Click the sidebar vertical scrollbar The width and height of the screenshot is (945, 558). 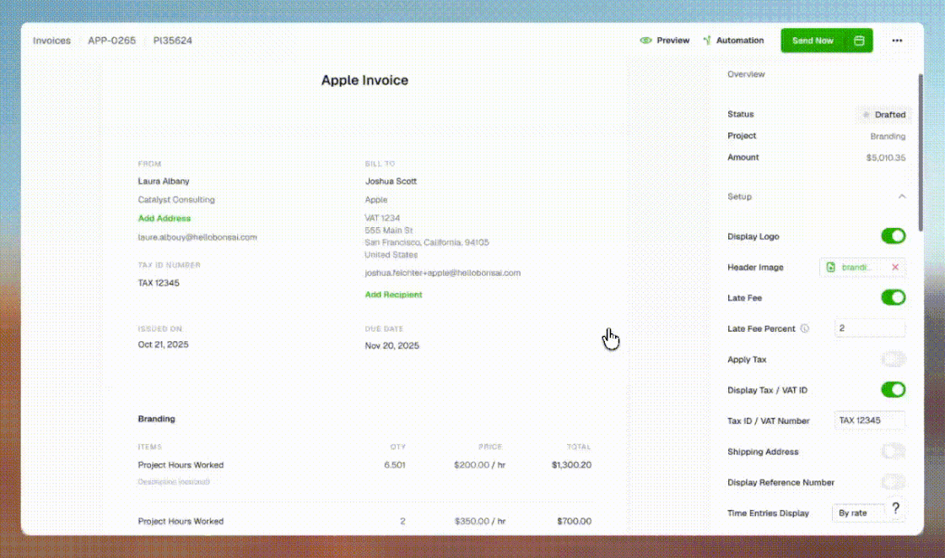click(x=921, y=152)
